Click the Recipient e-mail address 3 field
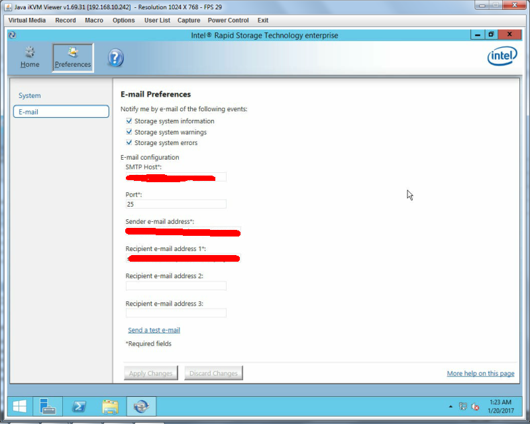530x424 pixels. click(176, 313)
